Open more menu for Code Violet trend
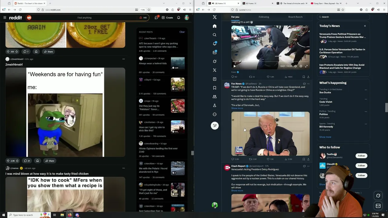388x218 pixels. (366, 99)
